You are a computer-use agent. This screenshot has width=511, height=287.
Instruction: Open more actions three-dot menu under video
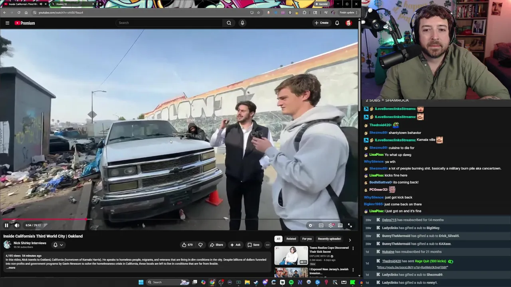tap(267, 245)
